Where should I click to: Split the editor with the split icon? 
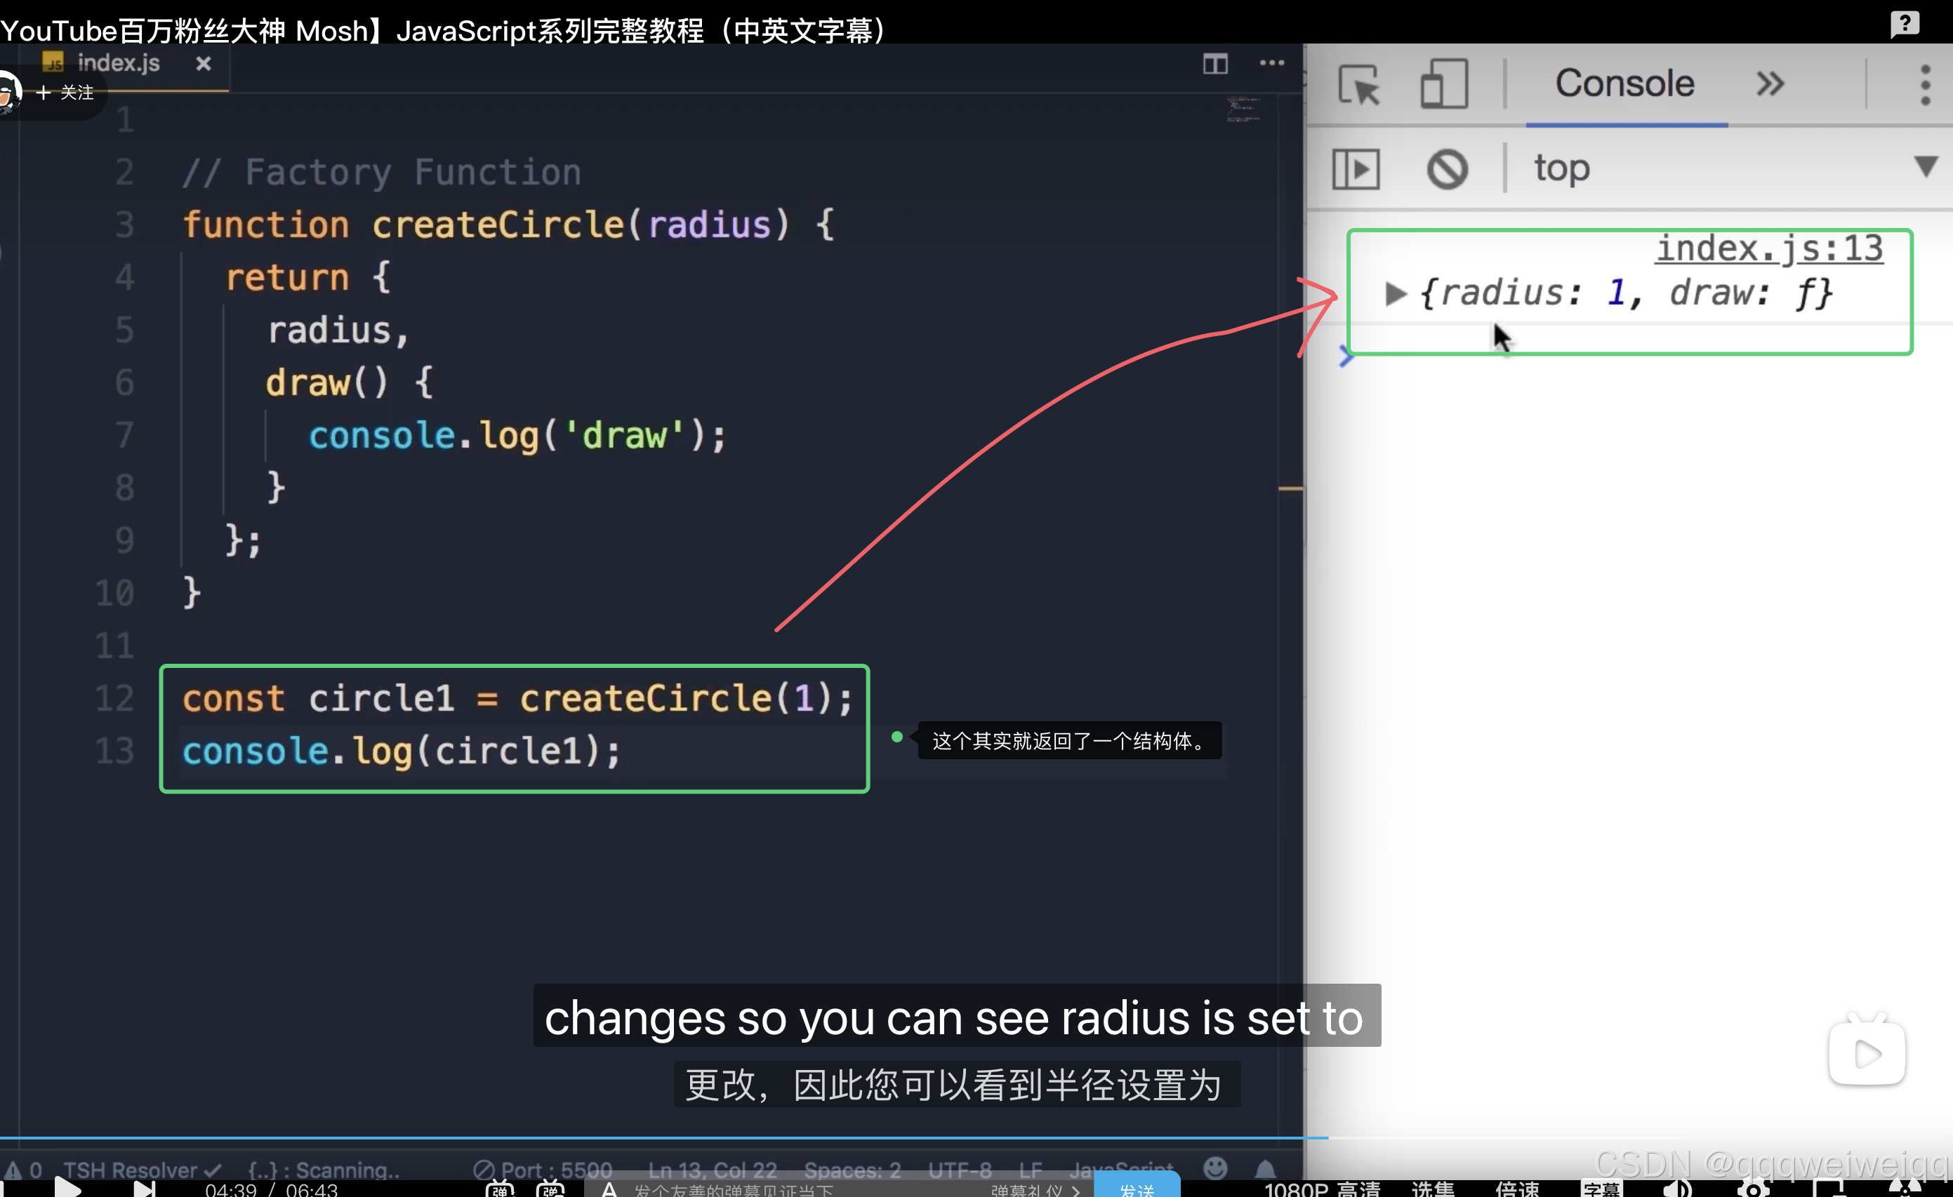pos(1215,63)
